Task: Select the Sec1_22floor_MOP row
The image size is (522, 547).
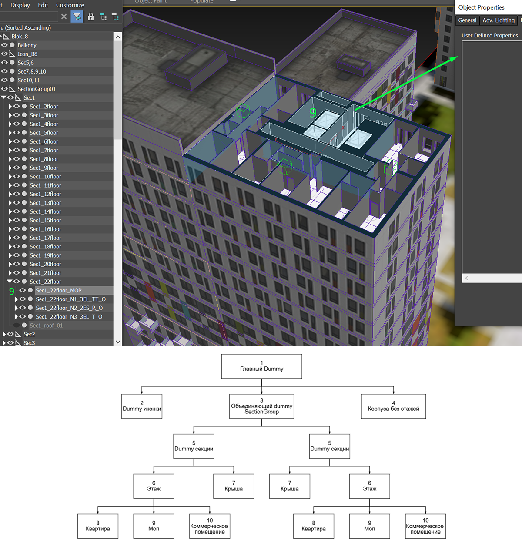Action: click(x=58, y=290)
